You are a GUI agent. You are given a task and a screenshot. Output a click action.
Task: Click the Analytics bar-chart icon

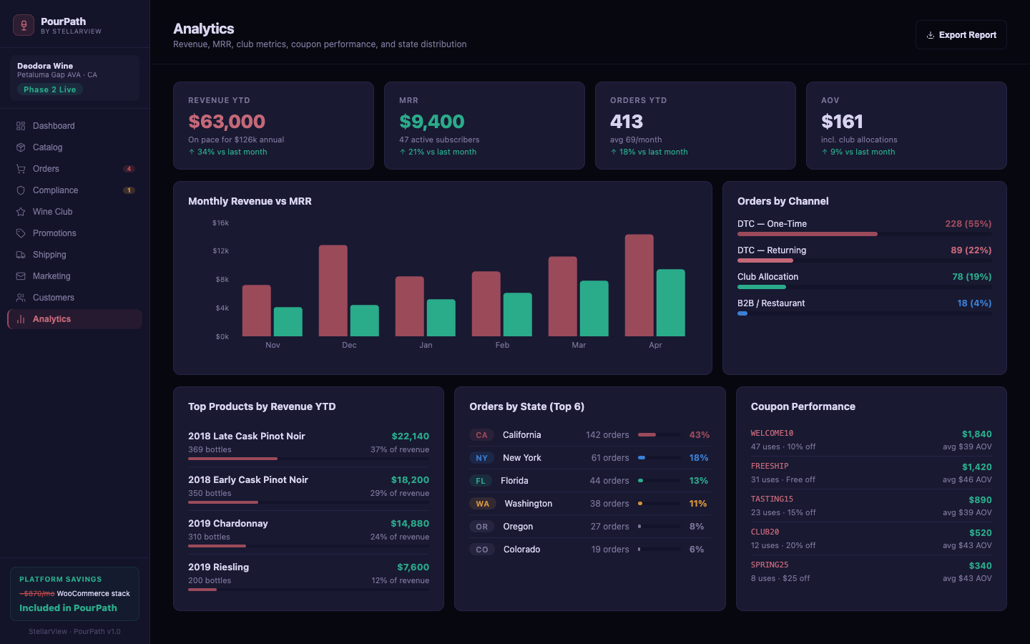click(20, 319)
